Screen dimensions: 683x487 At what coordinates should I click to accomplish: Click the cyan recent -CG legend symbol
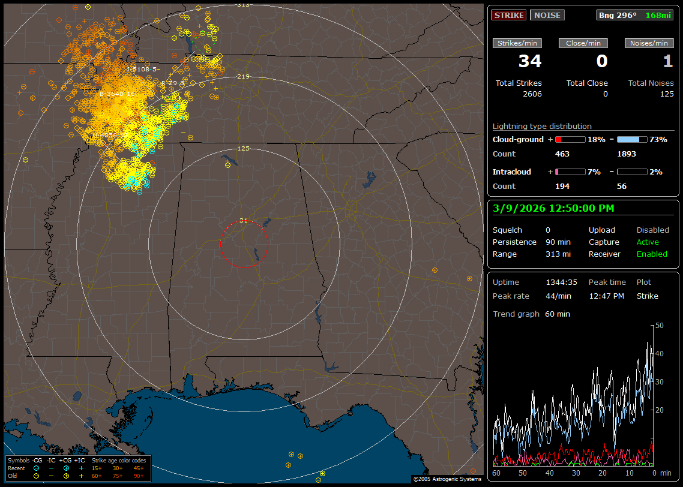(37, 468)
